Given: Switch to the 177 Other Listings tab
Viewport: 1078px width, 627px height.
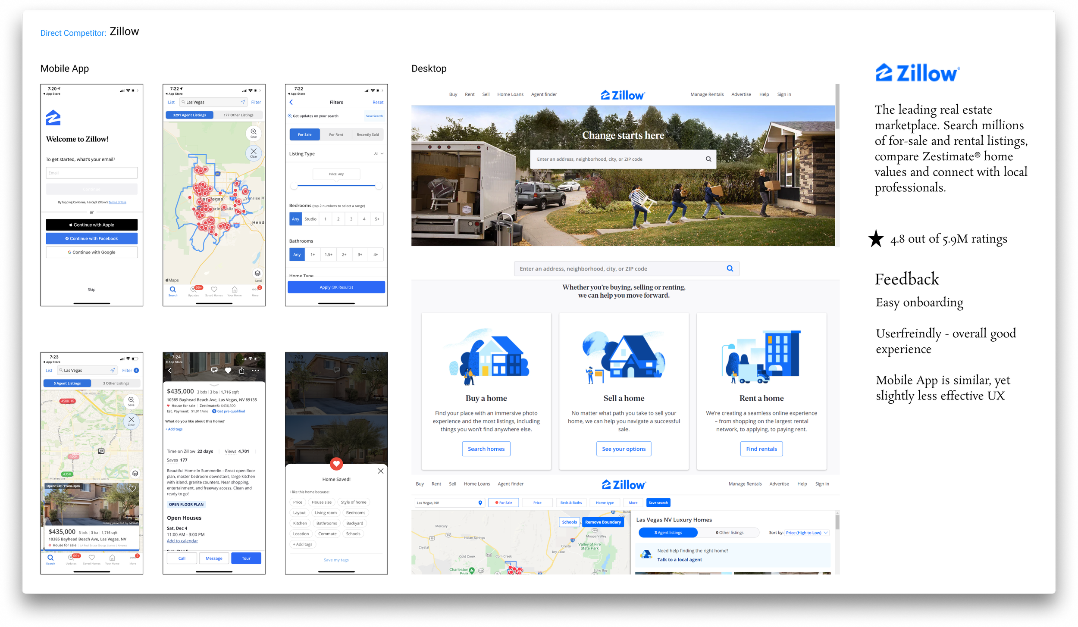Looking at the screenshot, I should pyautogui.click(x=238, y=115).
